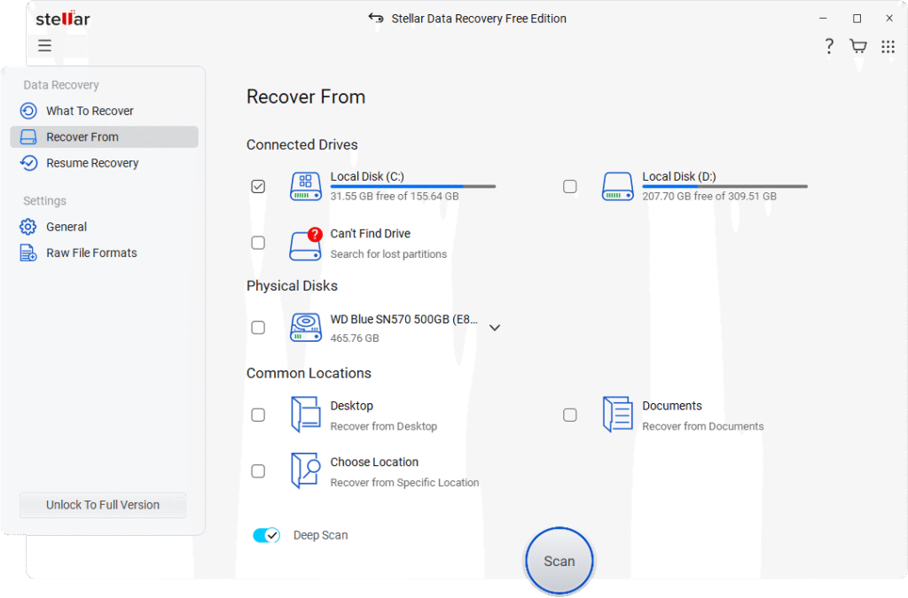Open the hamburger menu
The height and width of the screenshot is (598, 908).
click(44, 45)
